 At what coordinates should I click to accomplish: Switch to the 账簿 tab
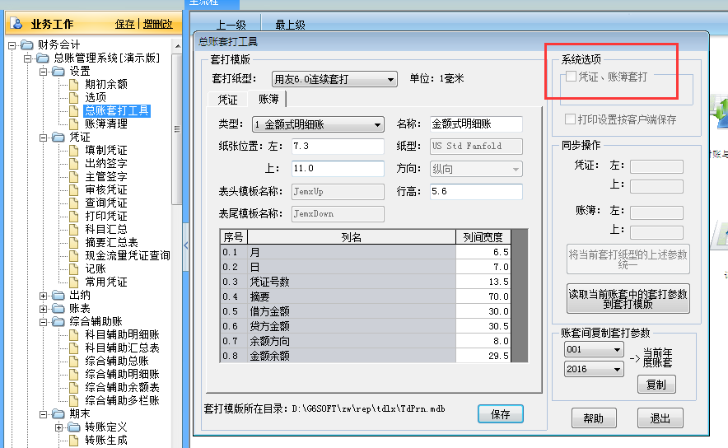(x=268, y=99)
